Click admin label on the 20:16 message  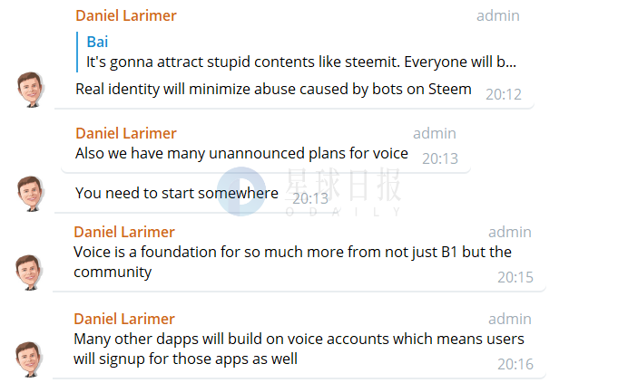[x=510, y=319]
